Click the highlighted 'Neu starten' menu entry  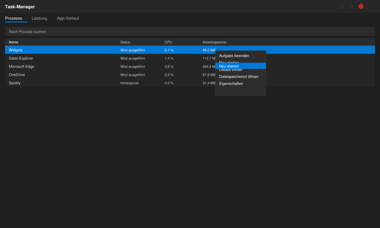pyautogui.click(x=241, y=66)
